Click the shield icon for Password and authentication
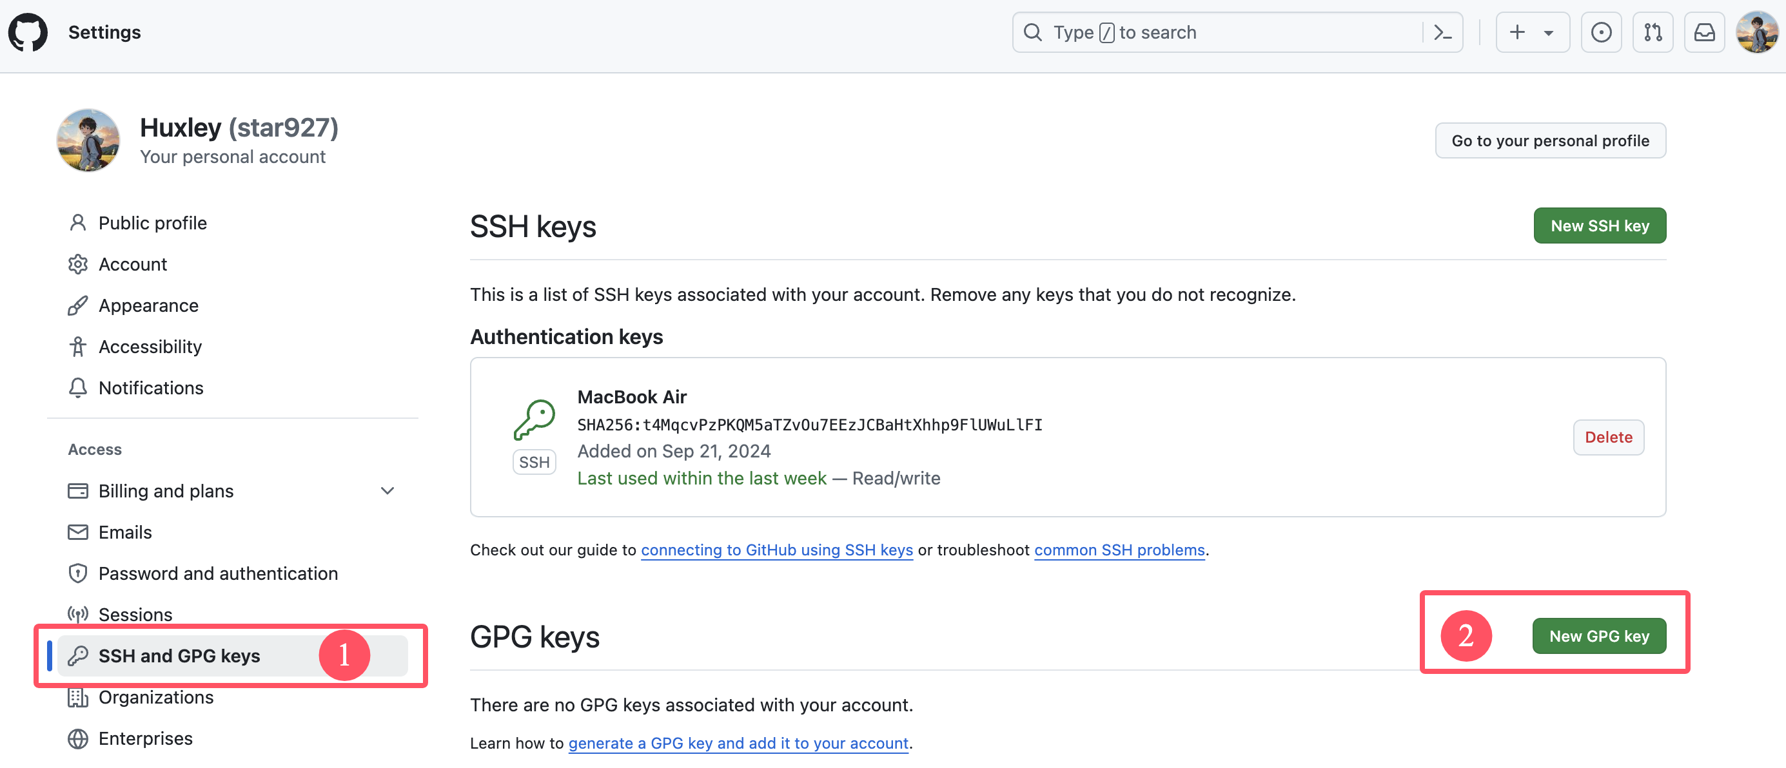Screen dimensions: 1786x768 coord(77,573)
